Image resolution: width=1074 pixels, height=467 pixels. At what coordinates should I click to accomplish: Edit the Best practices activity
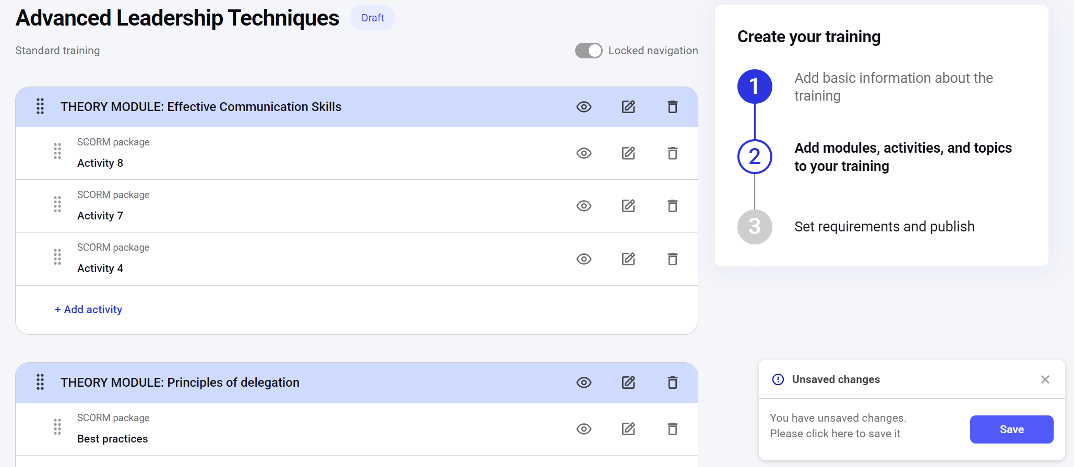click(628, 429)
